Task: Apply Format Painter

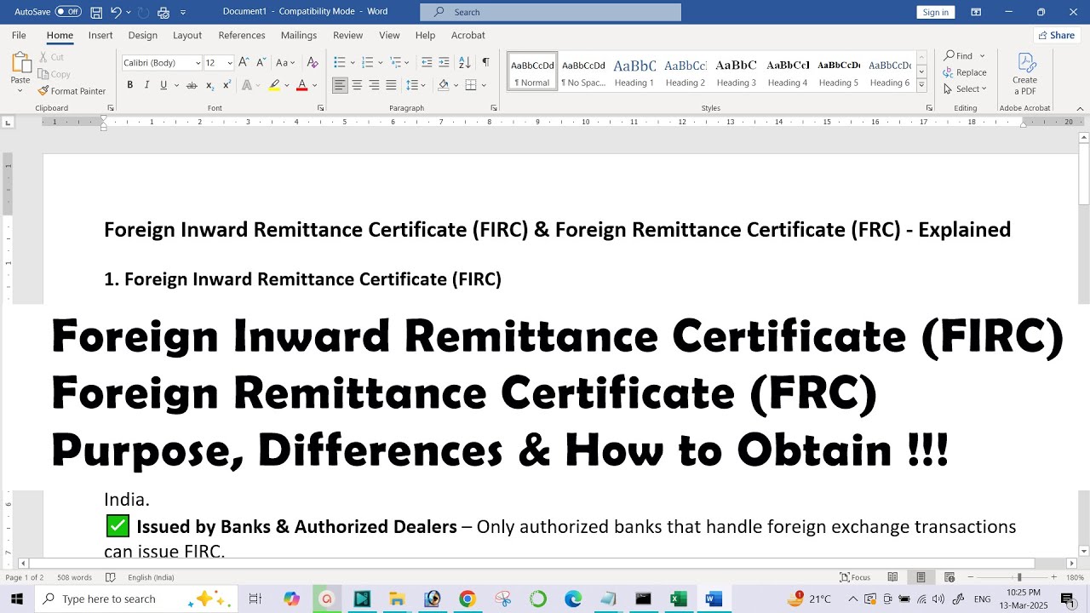Action: (x=72, y=91)
